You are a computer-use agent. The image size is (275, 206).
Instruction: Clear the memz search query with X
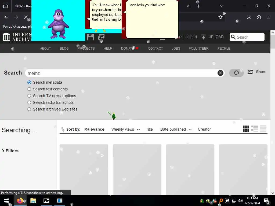click(220, 73)
